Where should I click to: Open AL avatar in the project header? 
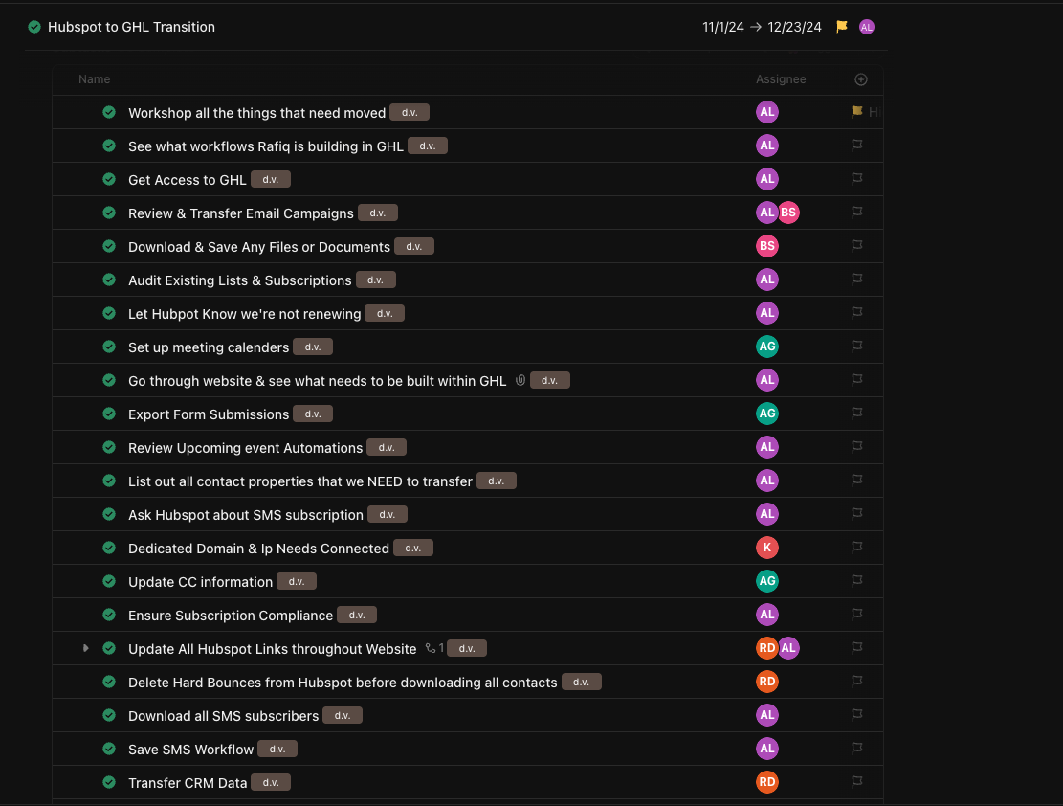point(867,27)
